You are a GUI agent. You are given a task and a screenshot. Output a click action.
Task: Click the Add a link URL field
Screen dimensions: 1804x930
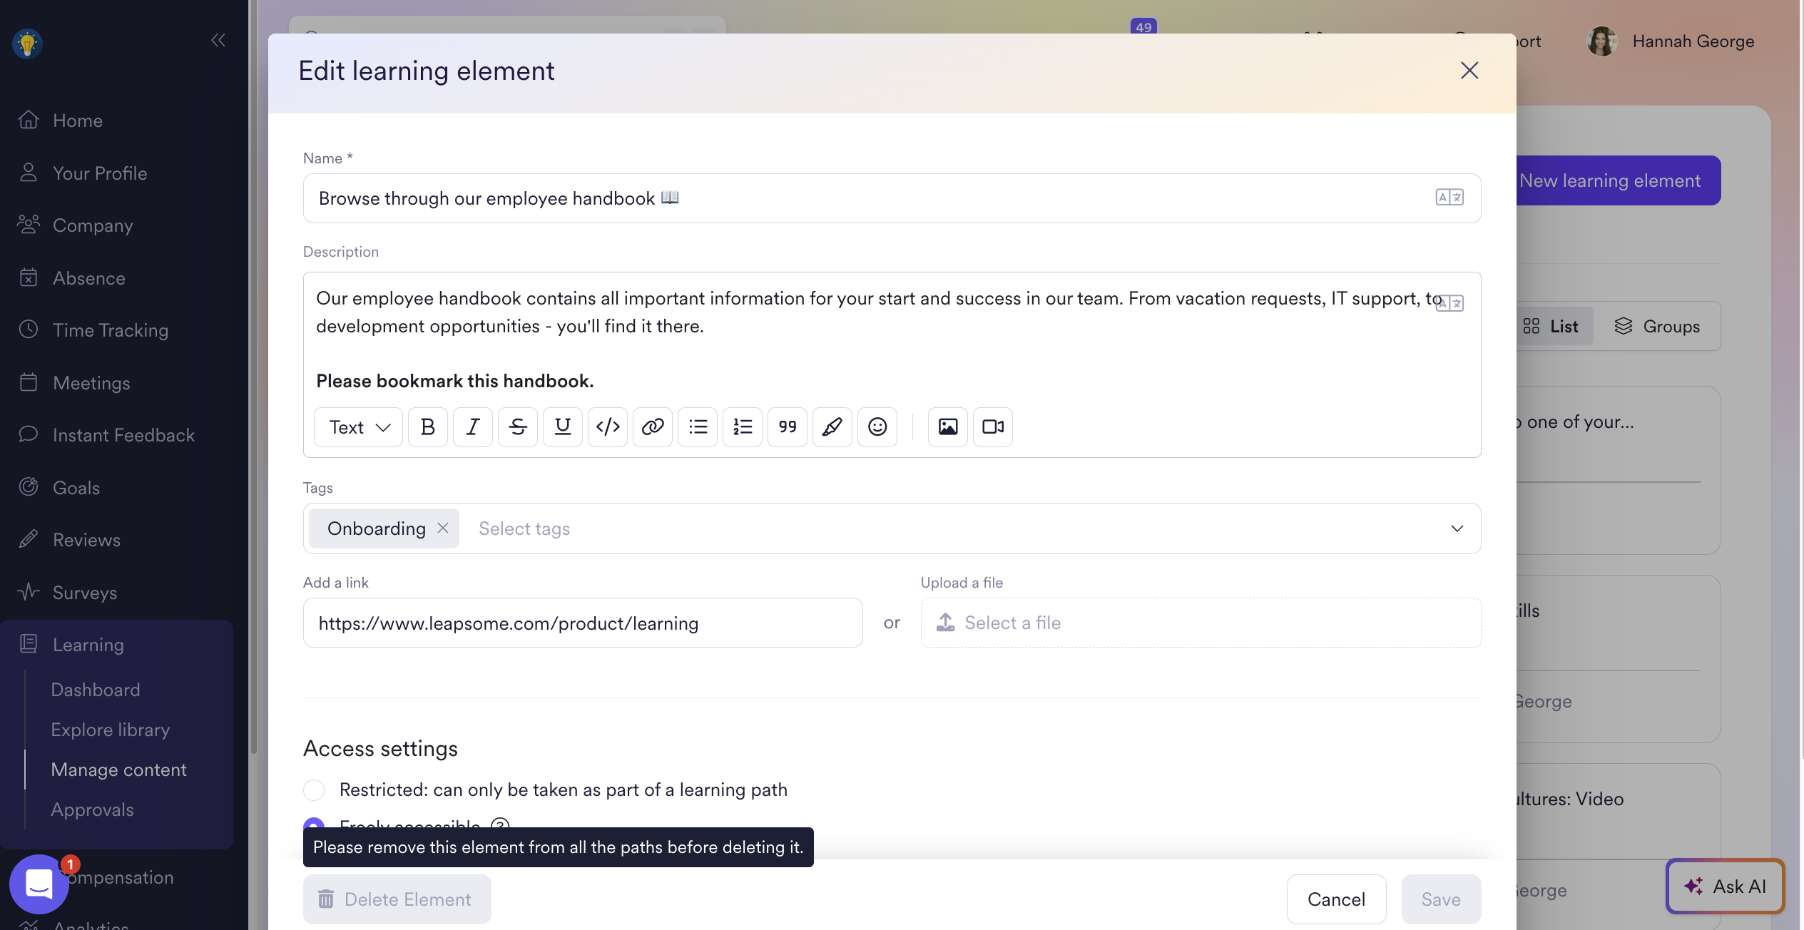[582, 623]
